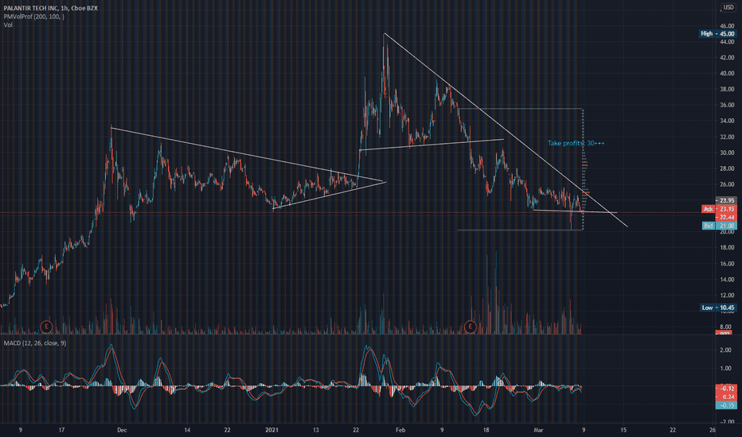Click the 'Feb' date axis label
This screenshot has height=437, width=742.
(x=400, y=430)
